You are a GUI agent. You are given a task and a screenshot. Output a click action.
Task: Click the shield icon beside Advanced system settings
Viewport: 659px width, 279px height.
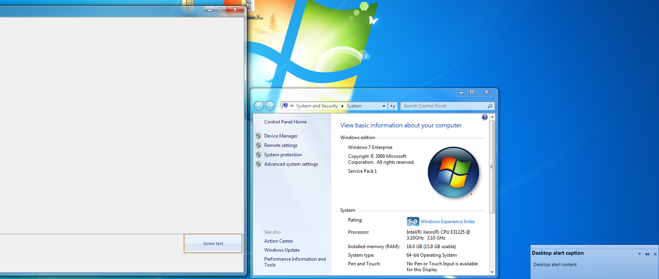(258, 164)
